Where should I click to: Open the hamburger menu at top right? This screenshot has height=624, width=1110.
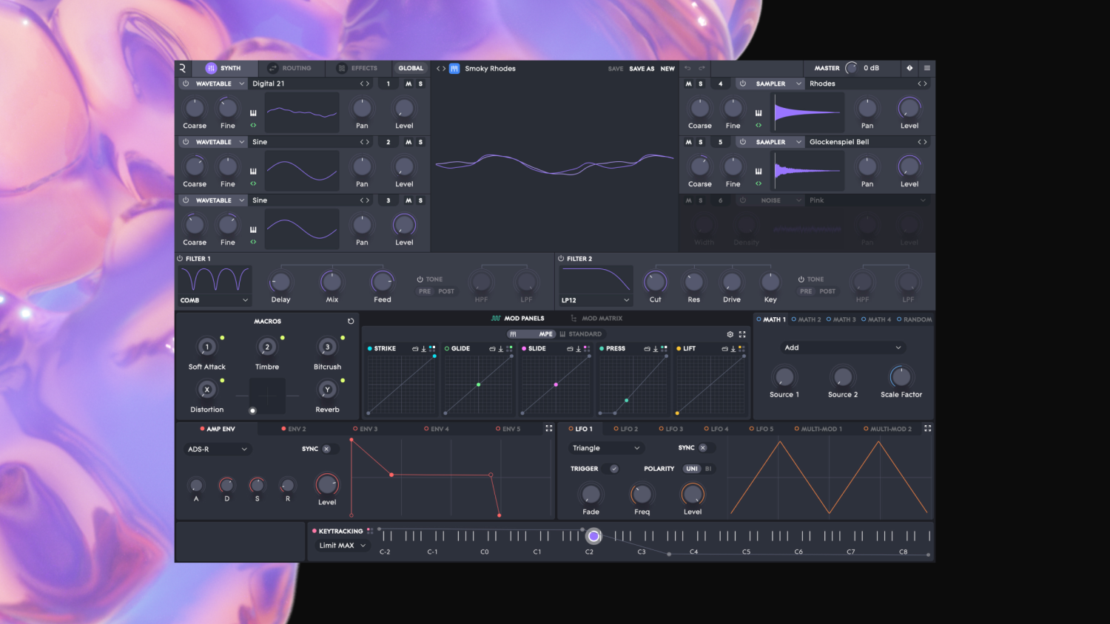tap(926, 68)
